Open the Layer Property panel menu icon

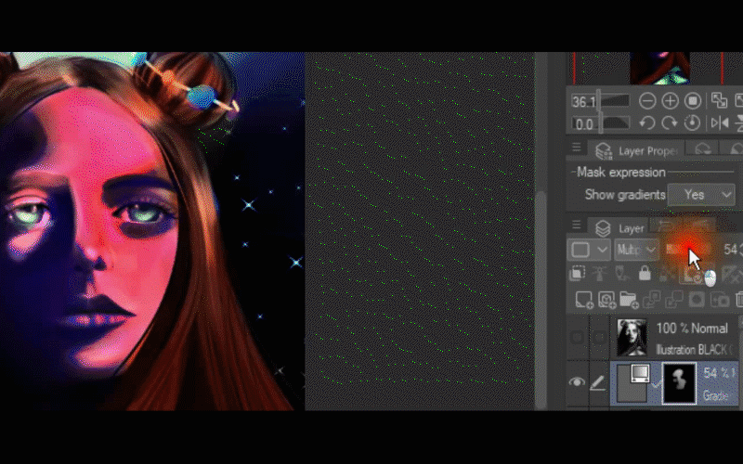[576, 148]
